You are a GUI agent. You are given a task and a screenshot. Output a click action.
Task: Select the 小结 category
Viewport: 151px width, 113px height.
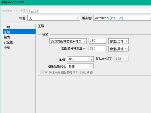(19, 47)
